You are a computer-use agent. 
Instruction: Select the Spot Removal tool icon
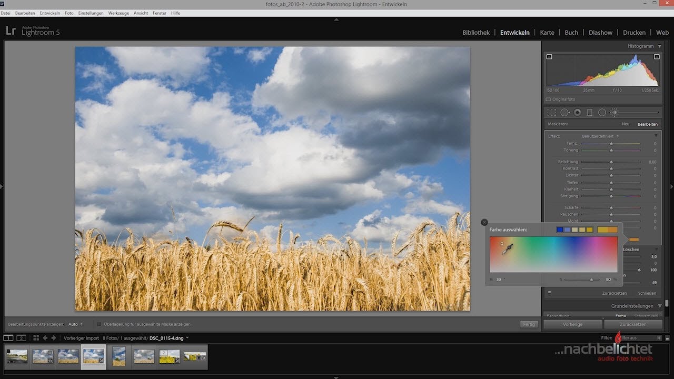[x=565, y=112]
